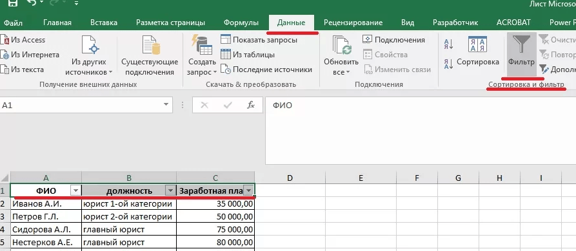This screenshot has height=251, width=576.
Task: Click sort Z to A descending icon
Action: pyautogui.click(x=448, y=64)
